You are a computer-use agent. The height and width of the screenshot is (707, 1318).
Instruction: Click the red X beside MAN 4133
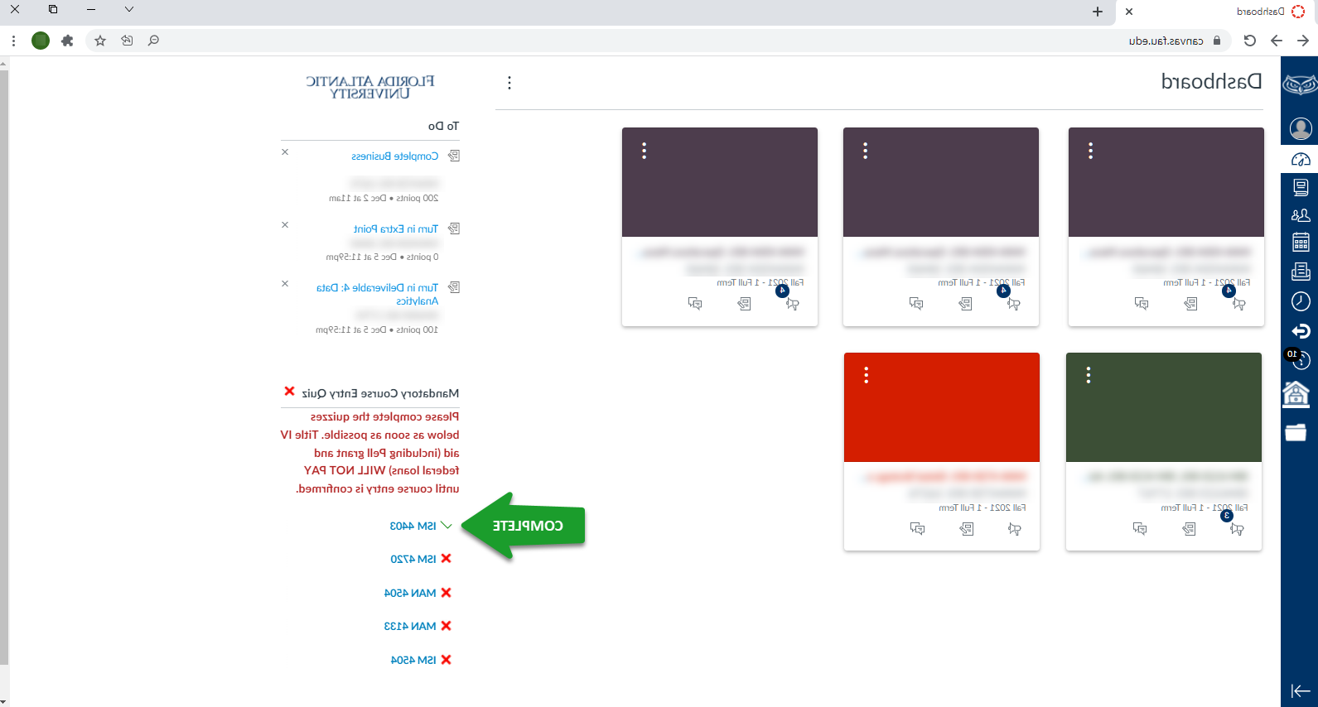tap(447, 626)
